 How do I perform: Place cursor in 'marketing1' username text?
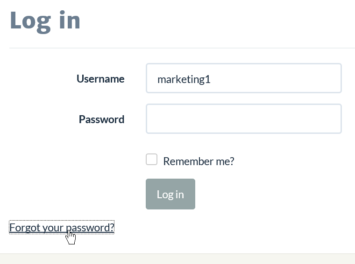[184, 79]
